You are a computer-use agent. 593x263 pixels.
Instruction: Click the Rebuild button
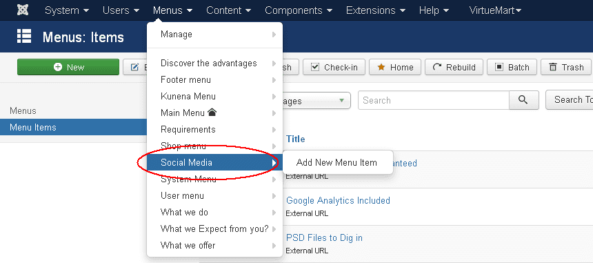click(454, 67)
